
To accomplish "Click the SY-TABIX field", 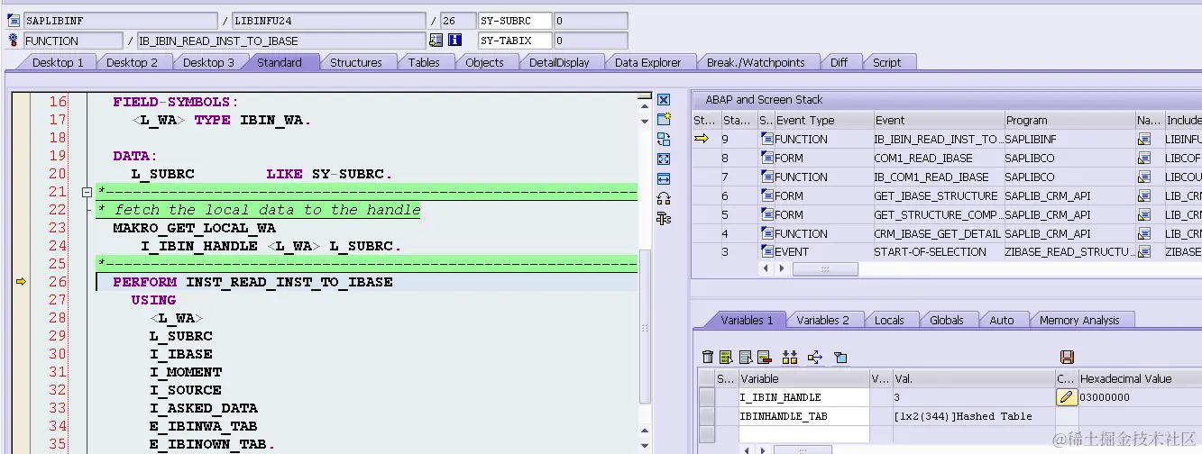I will point(514,41).
